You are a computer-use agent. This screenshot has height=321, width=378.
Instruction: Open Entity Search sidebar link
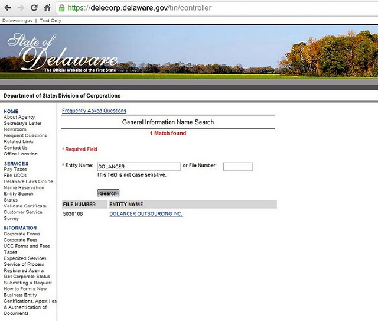pos(18,194)
